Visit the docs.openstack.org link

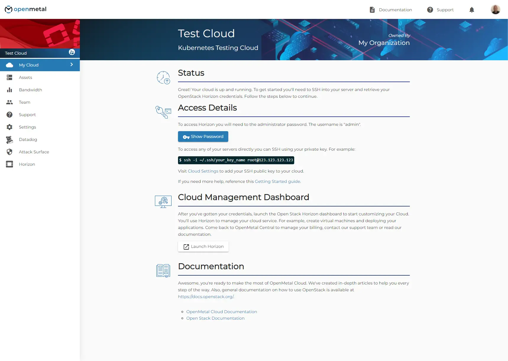point(206,297)
